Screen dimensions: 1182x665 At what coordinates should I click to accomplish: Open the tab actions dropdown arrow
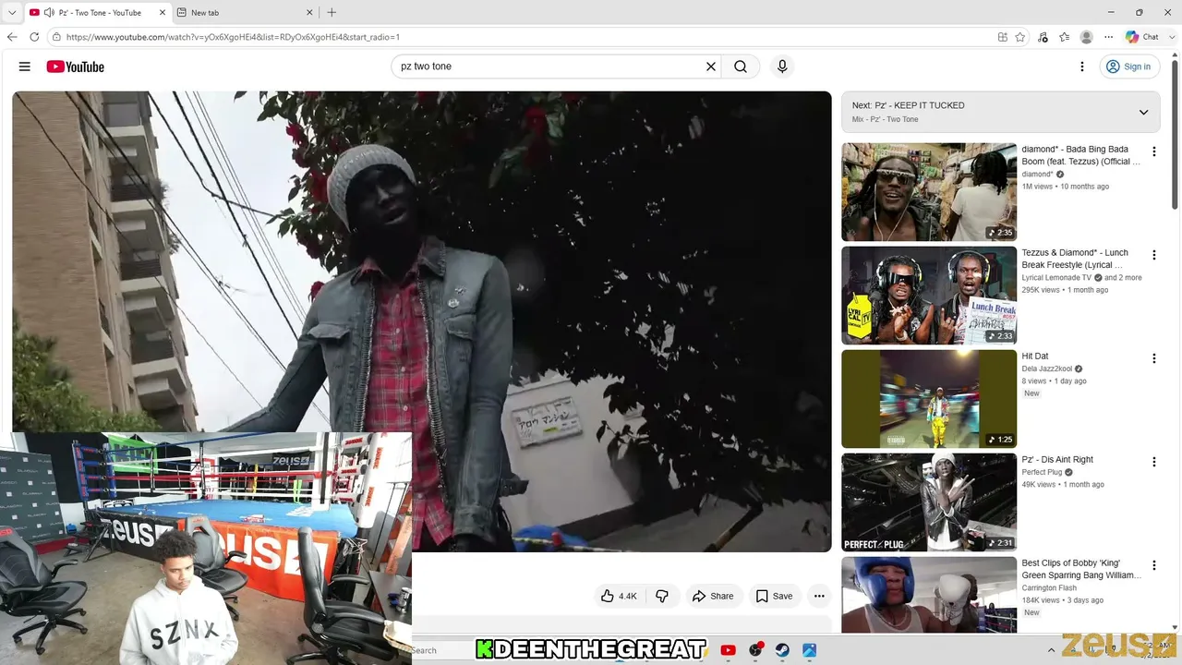[x=12, y=12]
